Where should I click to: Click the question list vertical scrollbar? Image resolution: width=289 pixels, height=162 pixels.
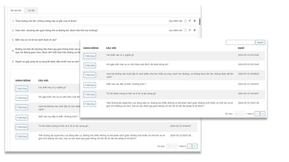coord(200,22)
